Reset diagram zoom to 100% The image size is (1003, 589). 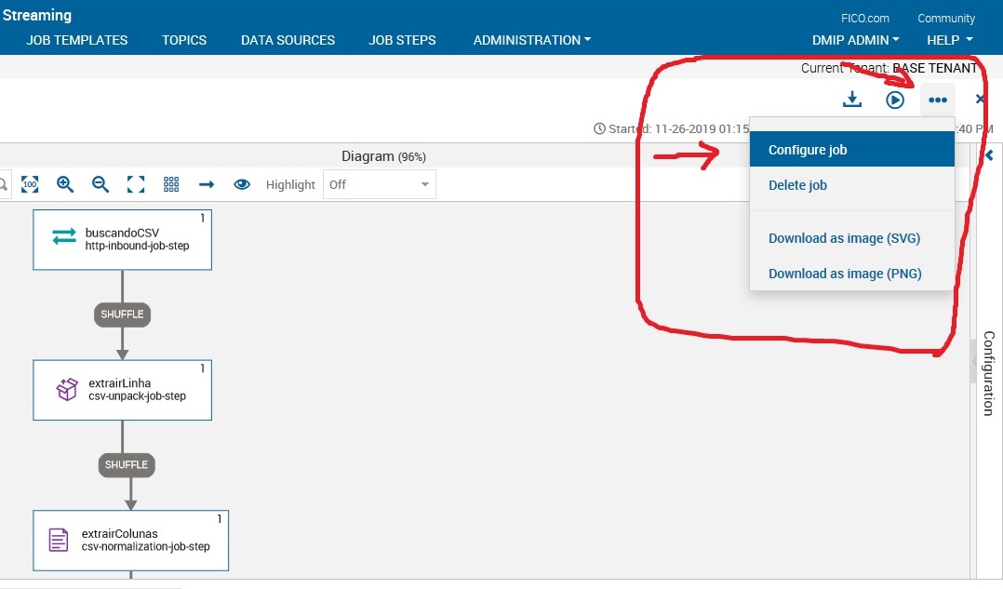click(30, 184)
